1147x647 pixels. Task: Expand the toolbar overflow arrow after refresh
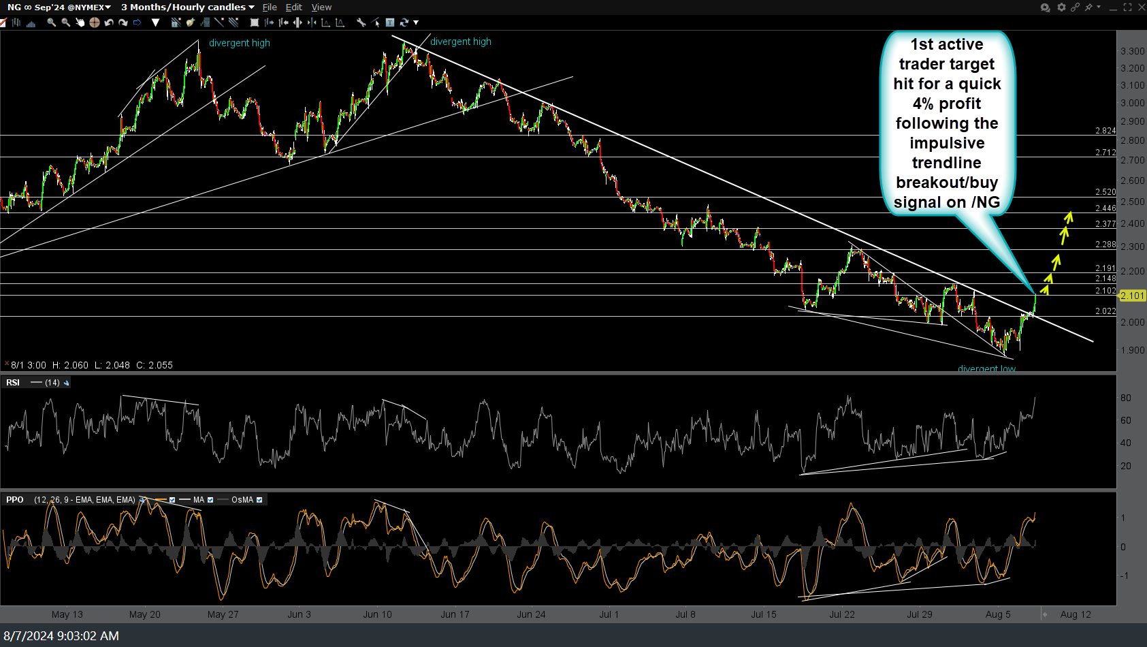pos(416,22)
